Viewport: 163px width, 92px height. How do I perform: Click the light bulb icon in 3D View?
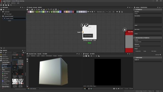click(27, 61)
